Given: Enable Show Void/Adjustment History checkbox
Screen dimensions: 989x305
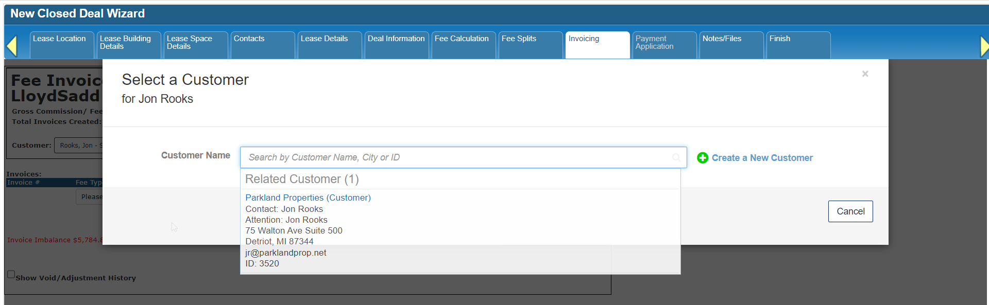Looking at the screenshot, I should [11, 275].
